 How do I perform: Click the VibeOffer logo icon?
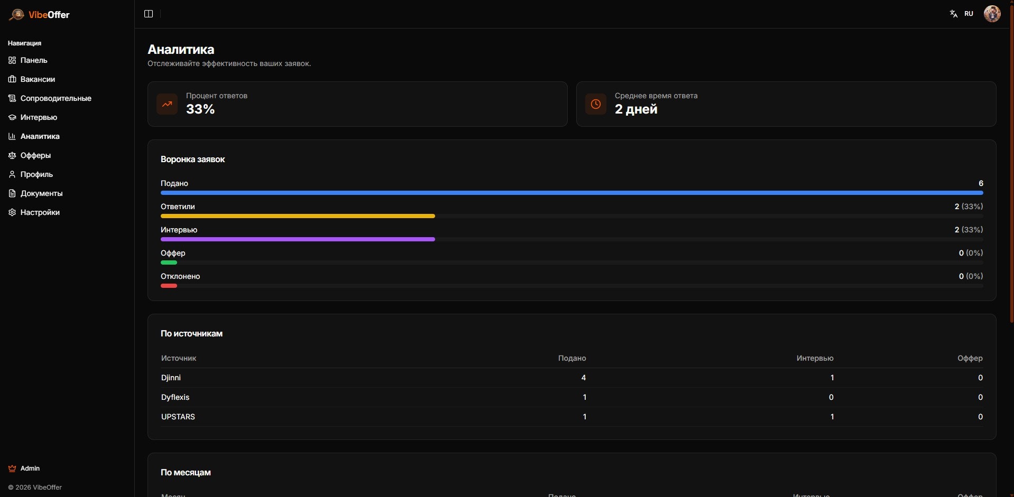tap(16, 15)
